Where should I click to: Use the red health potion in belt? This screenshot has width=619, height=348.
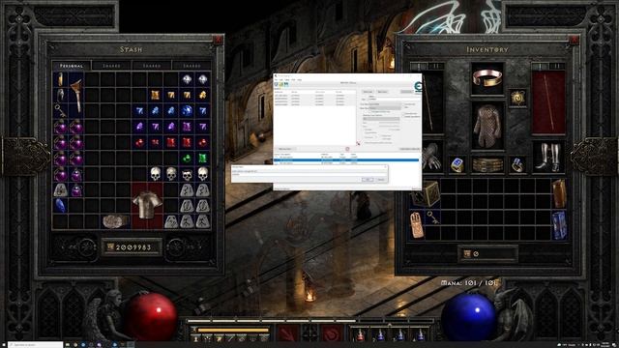(360, 334)
